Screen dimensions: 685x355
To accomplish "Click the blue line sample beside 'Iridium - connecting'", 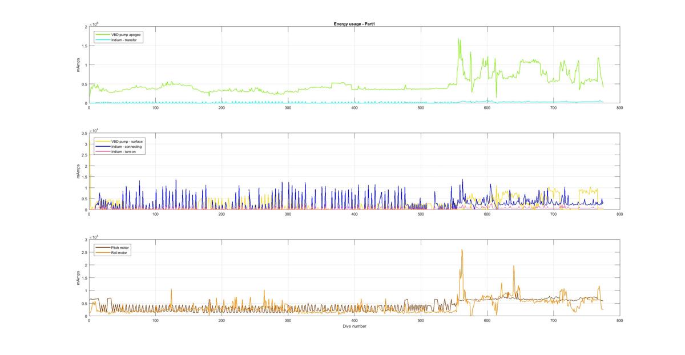I will [103, 146].
